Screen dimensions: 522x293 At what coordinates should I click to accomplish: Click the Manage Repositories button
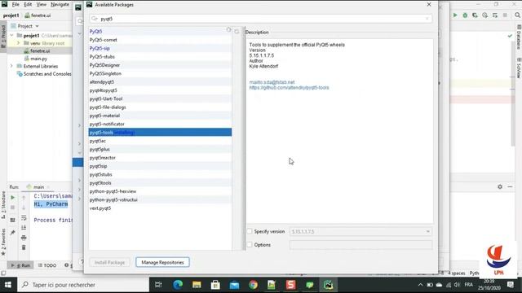pyautogui.click(x=162, y=262)
